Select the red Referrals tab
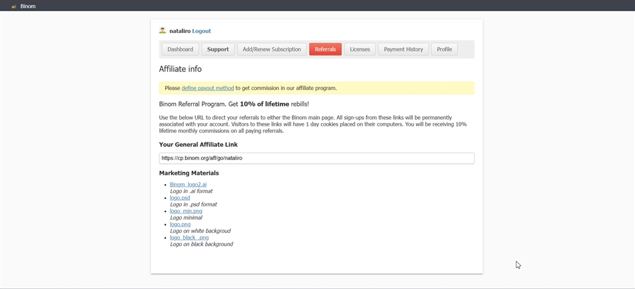Viewport: 635px width, 289px height. [x=325, y=50]
